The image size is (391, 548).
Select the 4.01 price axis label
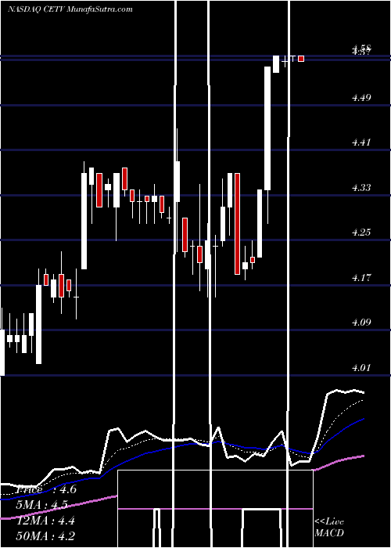coord(361,367)
